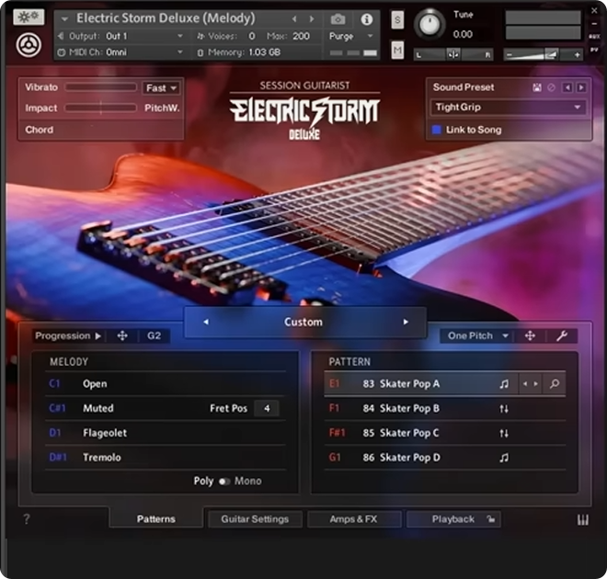607x579 pixels.
Task: Go to the next song after Custom
Action: pyautogui.click(x=406, y=322)
